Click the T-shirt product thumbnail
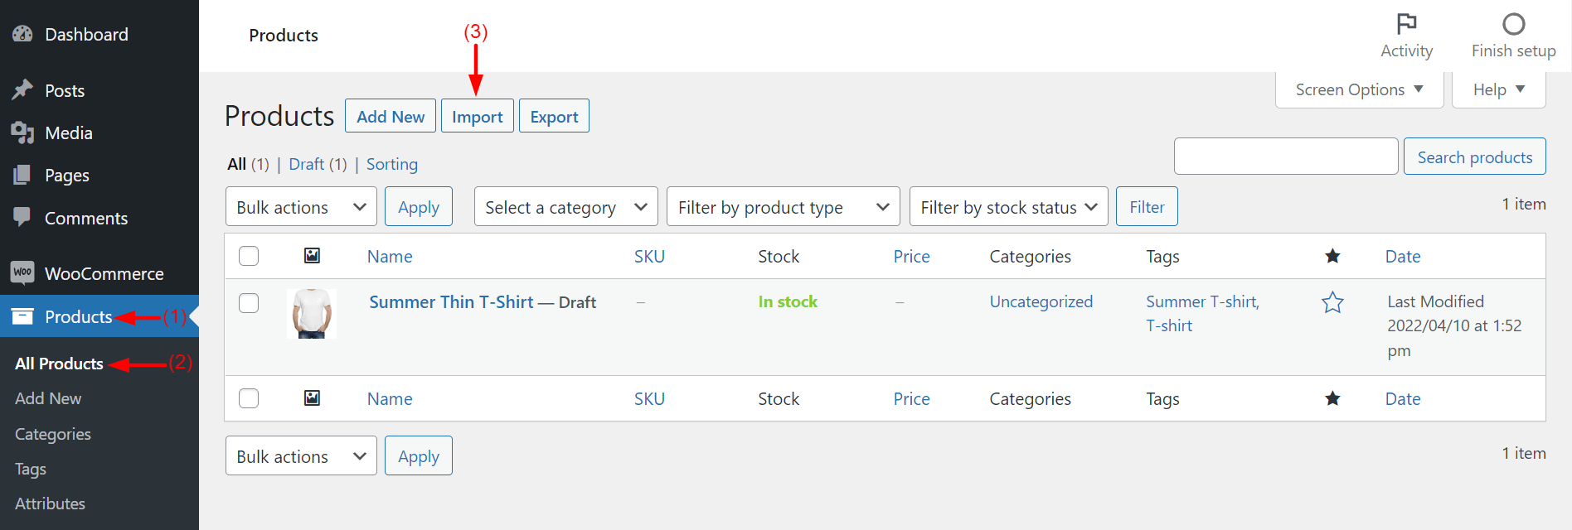The image size is (1572, 530). [312, 313]
